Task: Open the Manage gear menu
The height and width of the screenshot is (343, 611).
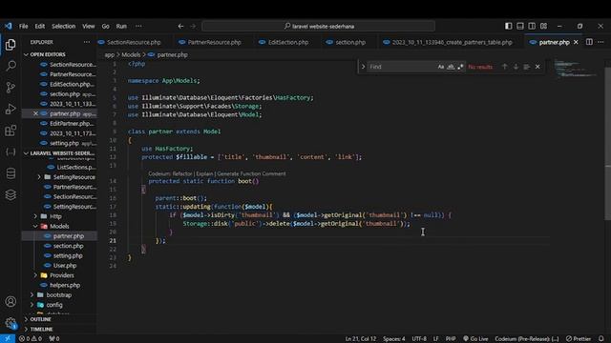Action: [x=11, y=323]
